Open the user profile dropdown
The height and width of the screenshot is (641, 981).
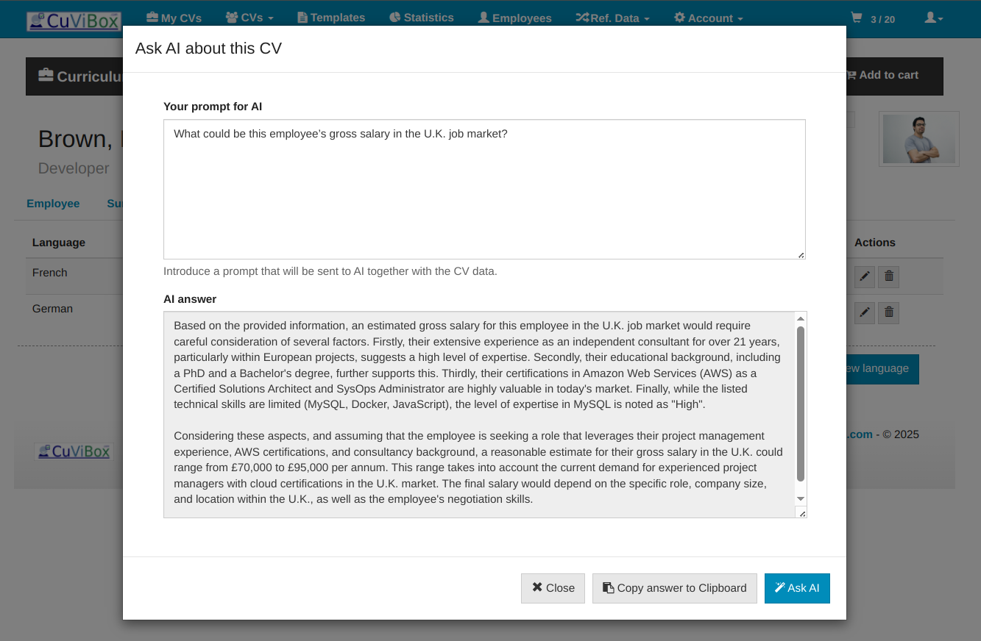click(x=933, y=18)
